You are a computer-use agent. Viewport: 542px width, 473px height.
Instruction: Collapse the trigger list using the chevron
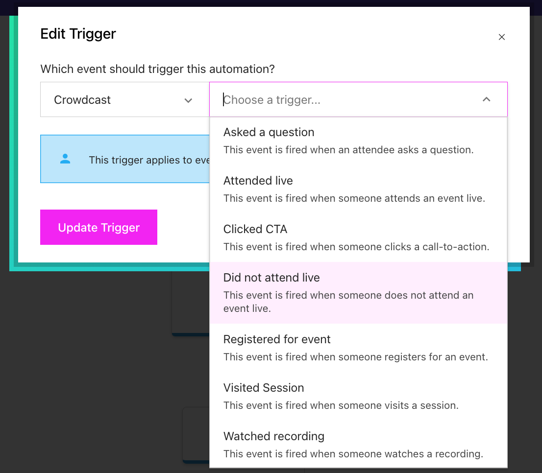coord(487,99)
